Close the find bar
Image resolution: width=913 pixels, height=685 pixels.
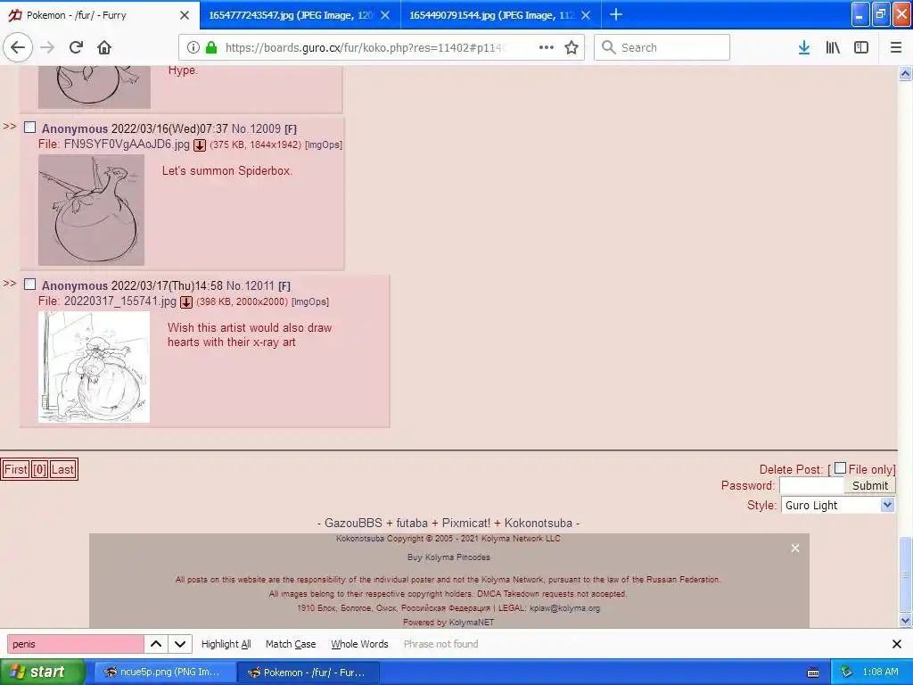click(897, 644)
